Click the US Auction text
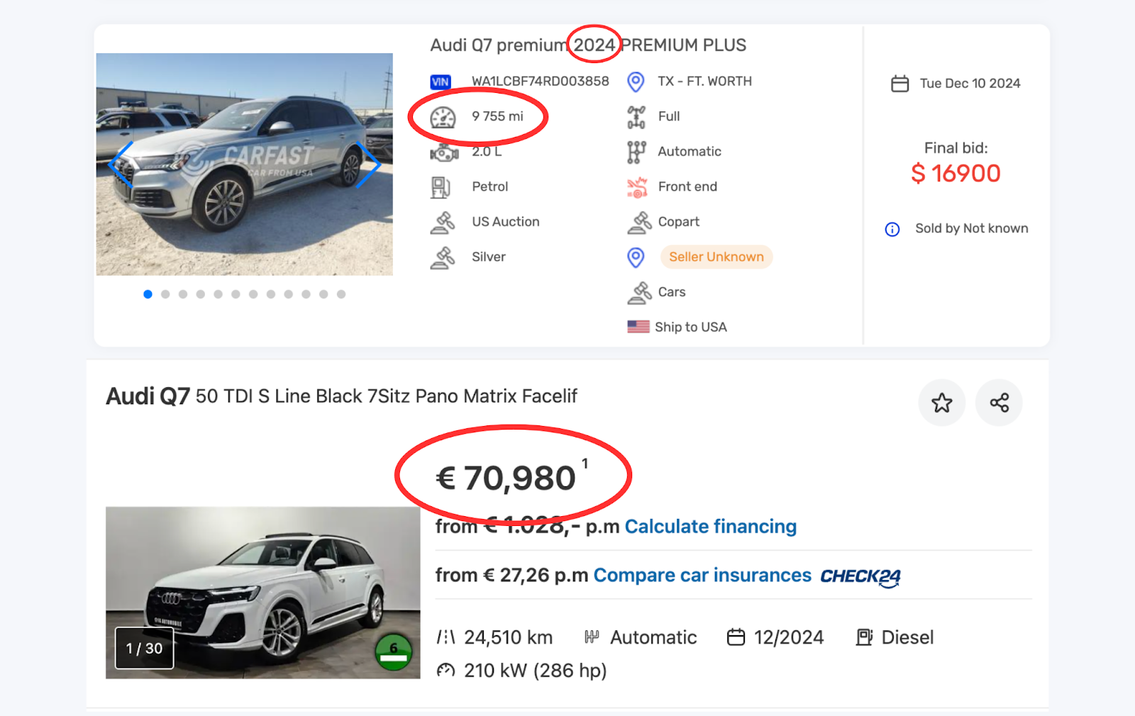Screen dimensions: 1135x716 pyautogui.click(x=506, y=222)
